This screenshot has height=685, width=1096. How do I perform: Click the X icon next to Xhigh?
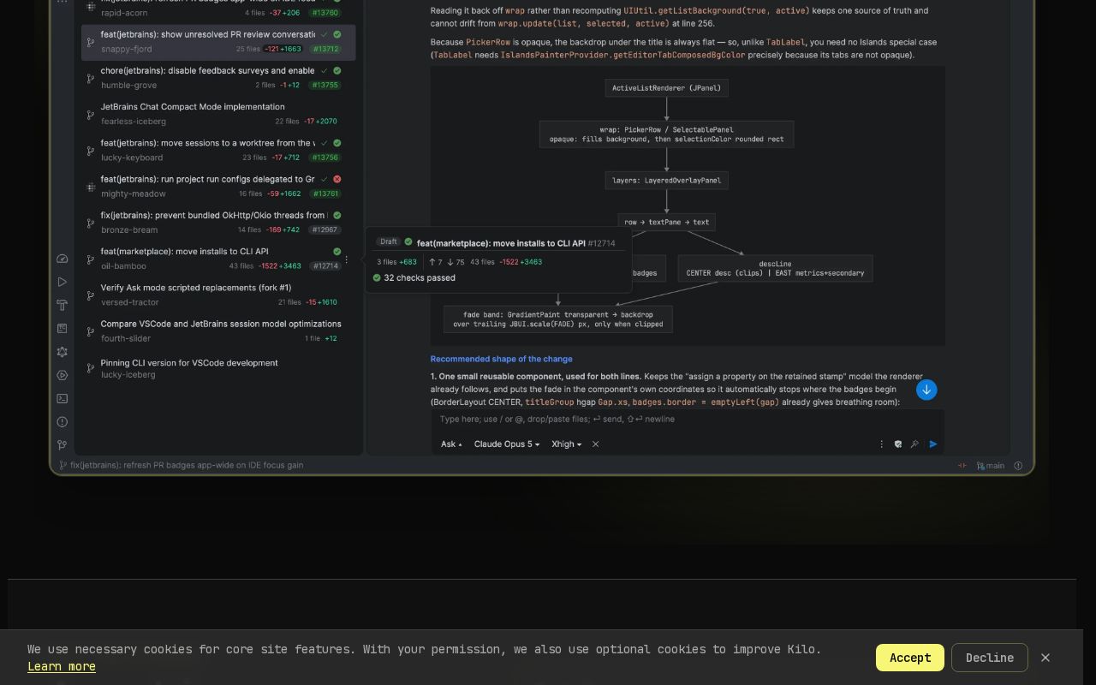click(x=595, y=444)
